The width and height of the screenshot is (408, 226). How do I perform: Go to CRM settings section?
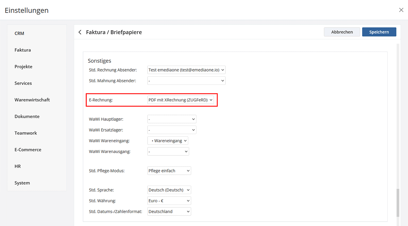click(x=19, y=33)
